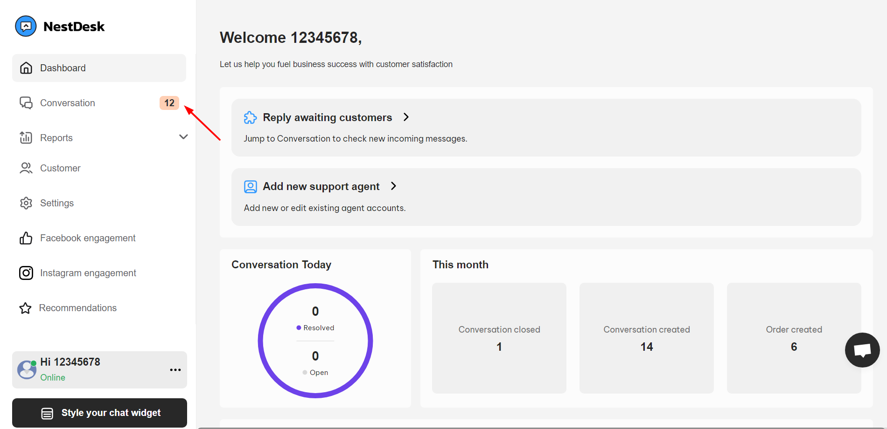
Task: Click the Open legend label
Action: point(319,373)
